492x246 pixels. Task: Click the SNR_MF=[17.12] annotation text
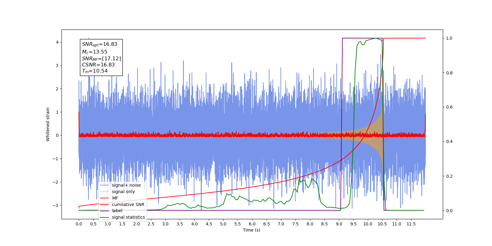click(x=101, y=58)
